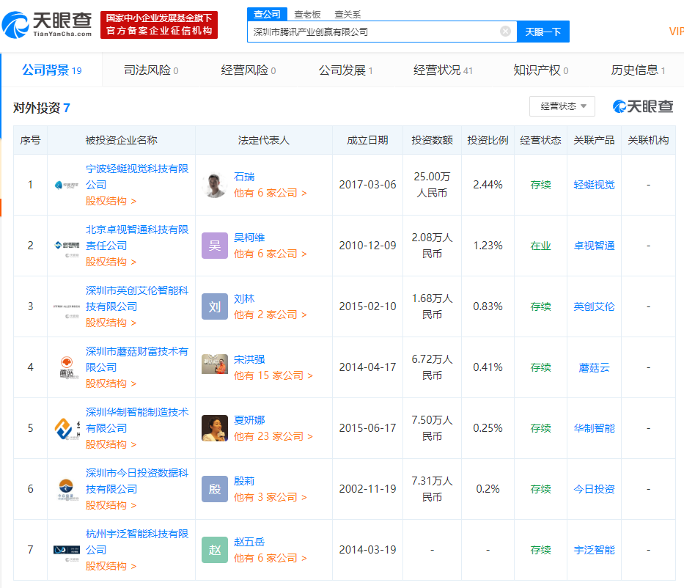Open company 深圳华制智能制造技术有限公司
This screenshot has width=684, height=588.
137,420
